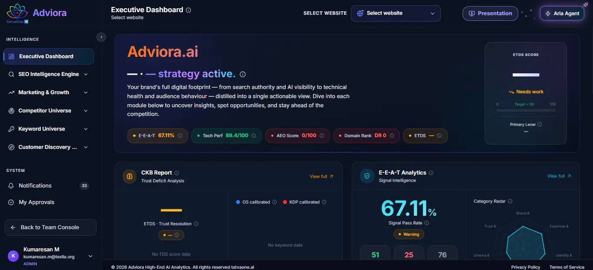Open the Privacy Policy footer link
The width and height of the screenshot is (593, 270).
click(526, 267)
